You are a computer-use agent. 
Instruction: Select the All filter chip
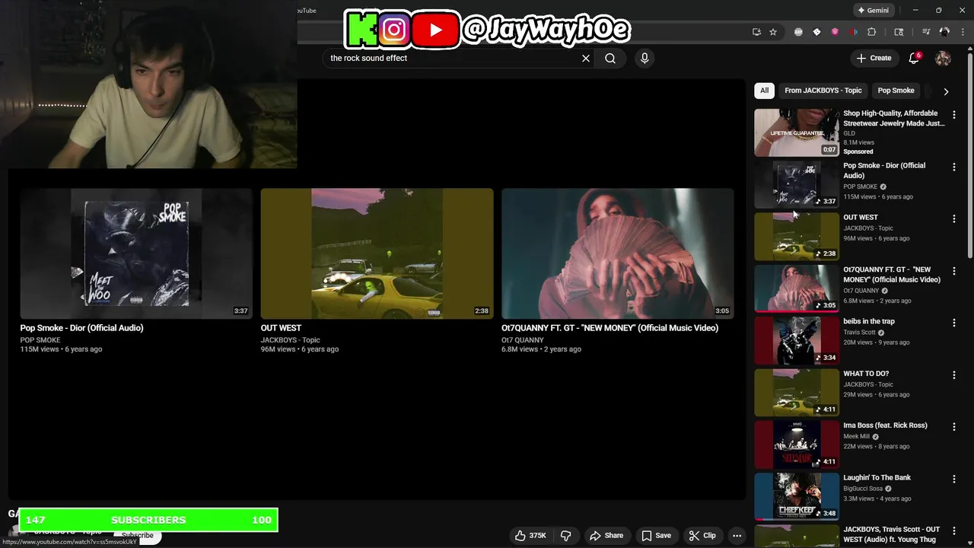click(x=764, y=91)
